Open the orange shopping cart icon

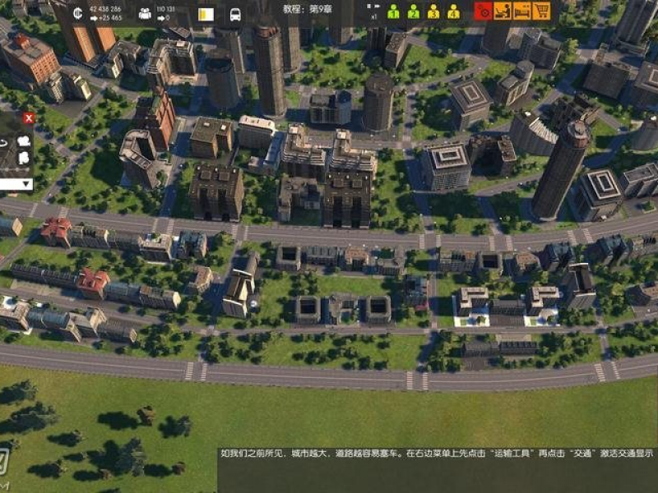pos(541,11)
